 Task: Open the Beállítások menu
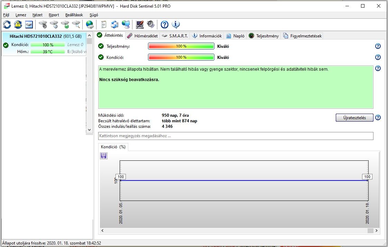[x=74, y=15]
